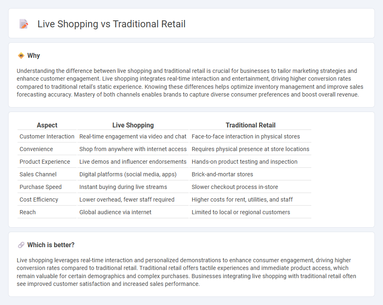The width and height of the screenshot is (383, 305).
Task: Click 'Live demos and influencer endorsements' cell
Action: (133, 162)
